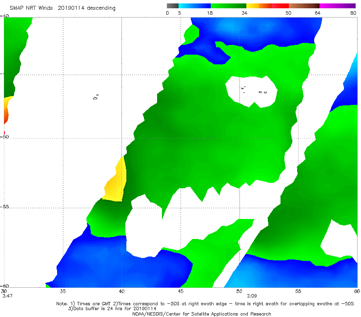Pick the cyan-to-blue 5–18 color bar segment
The width and height of the screenshot is (361, 317).
[x=195, y=6]
